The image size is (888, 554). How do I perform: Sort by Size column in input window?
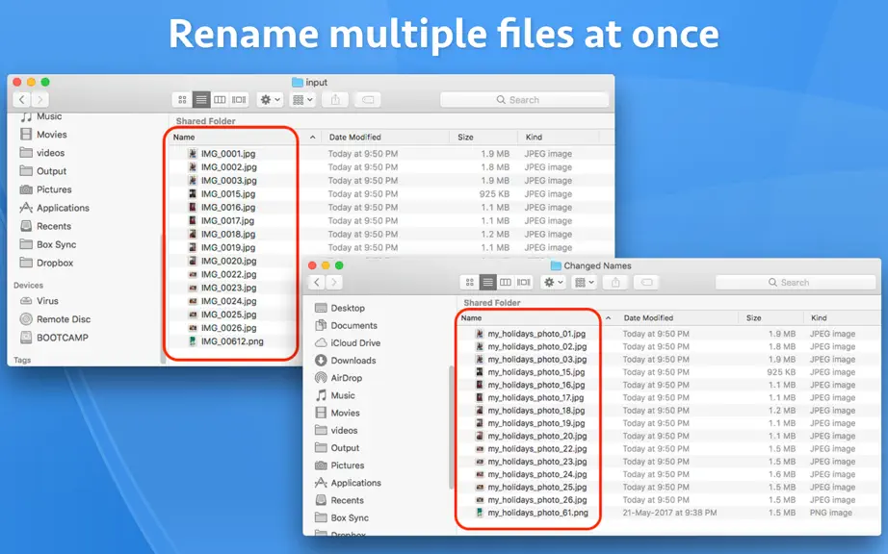465,138
